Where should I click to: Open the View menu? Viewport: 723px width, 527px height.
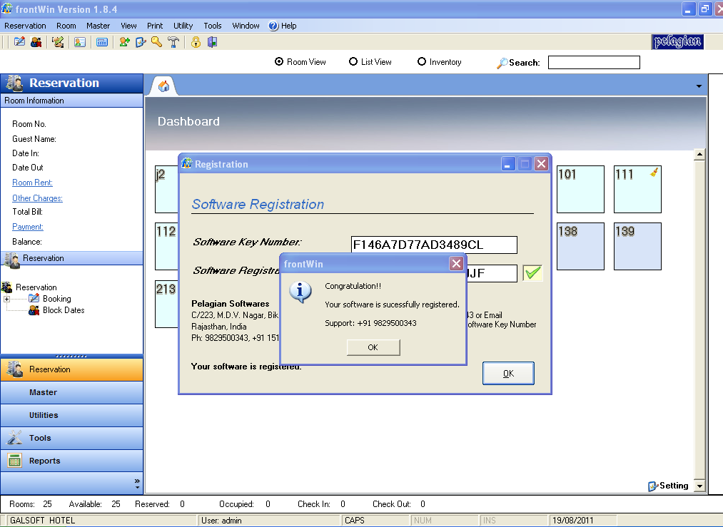[128, 26]
